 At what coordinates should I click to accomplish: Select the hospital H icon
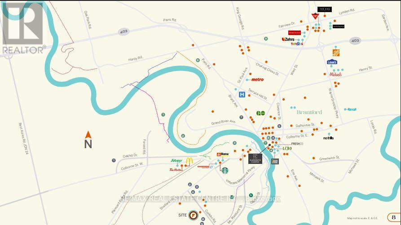pyautogui.click(x=242, y=95)
